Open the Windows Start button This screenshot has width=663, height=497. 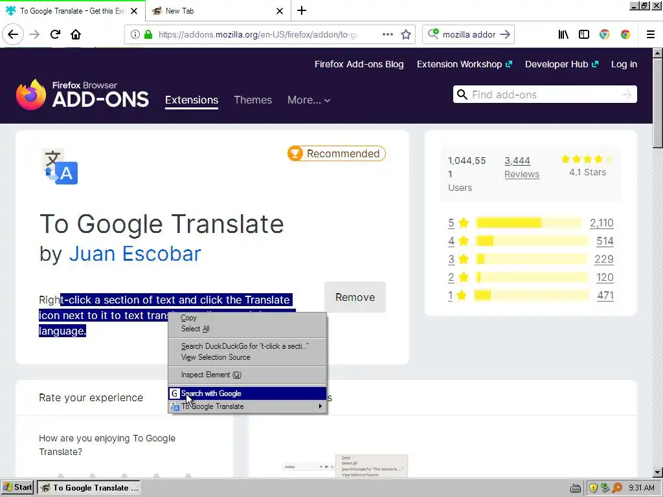coord(17,488)
